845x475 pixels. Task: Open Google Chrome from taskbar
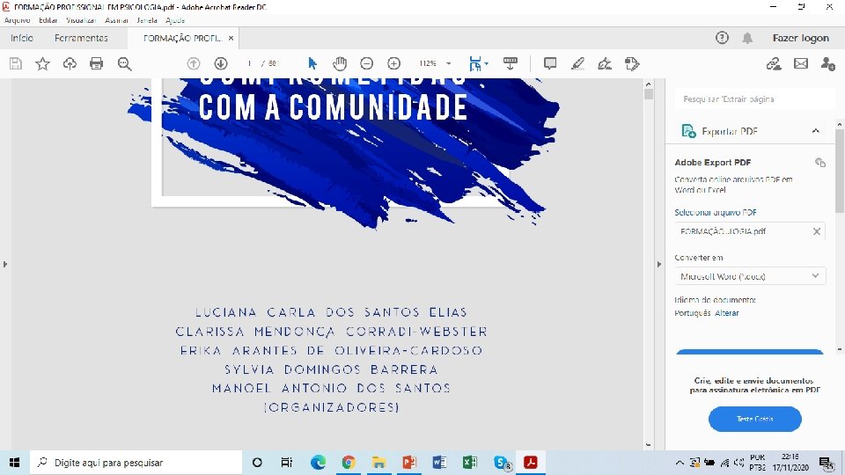click(349, 463)
